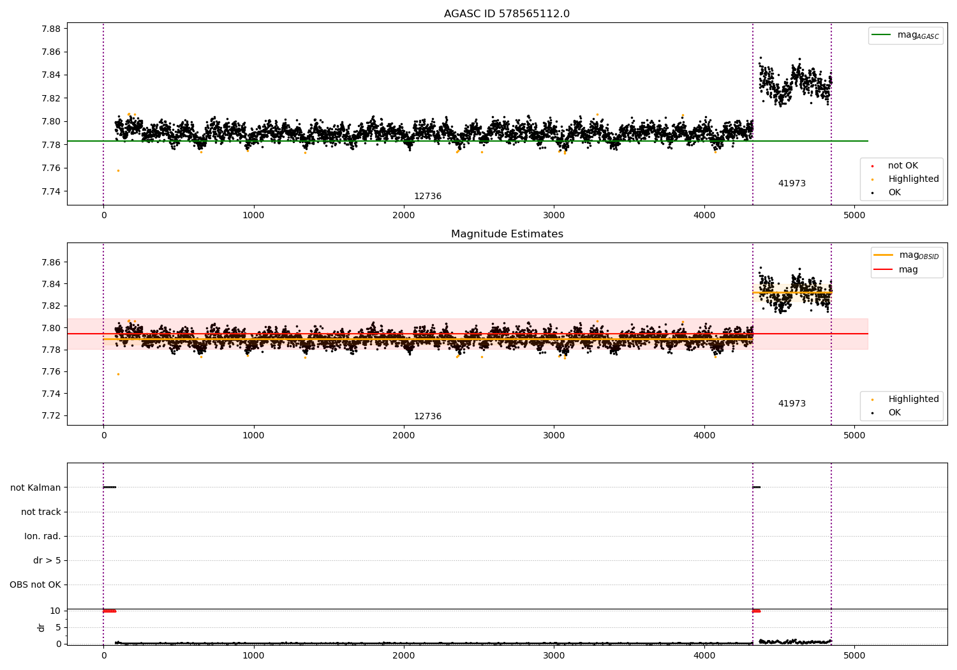Click obsid label 41973 in middle plot
This screenshot has width=957, height=670.
792,404
